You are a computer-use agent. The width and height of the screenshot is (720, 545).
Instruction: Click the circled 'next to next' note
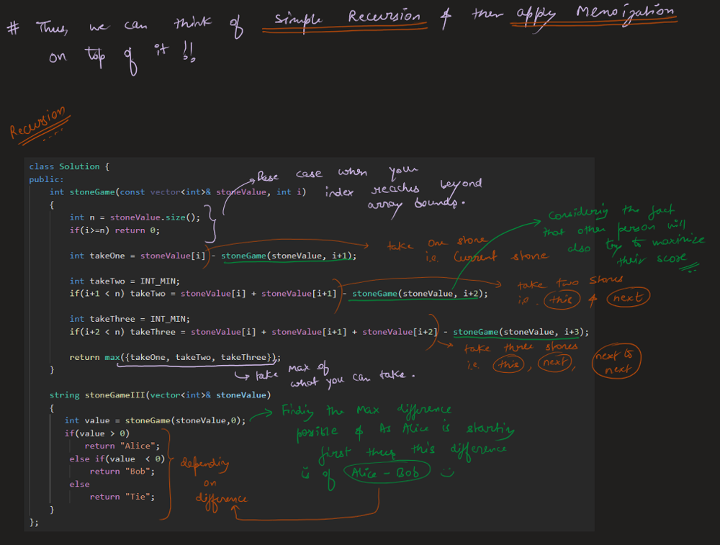(616, 362)
